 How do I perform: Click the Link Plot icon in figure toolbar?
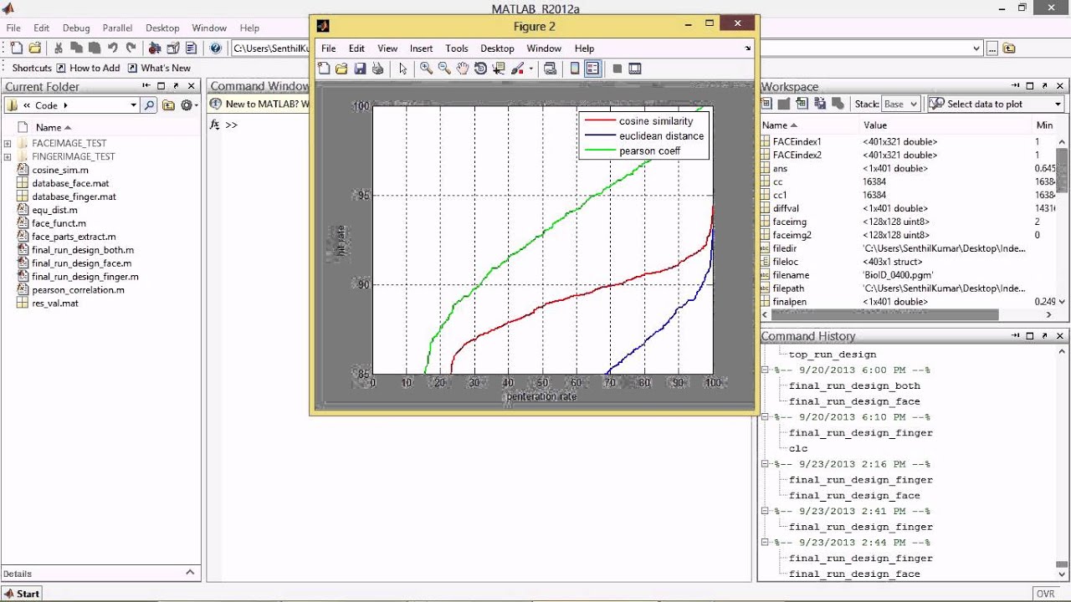[x=550, y=69]
